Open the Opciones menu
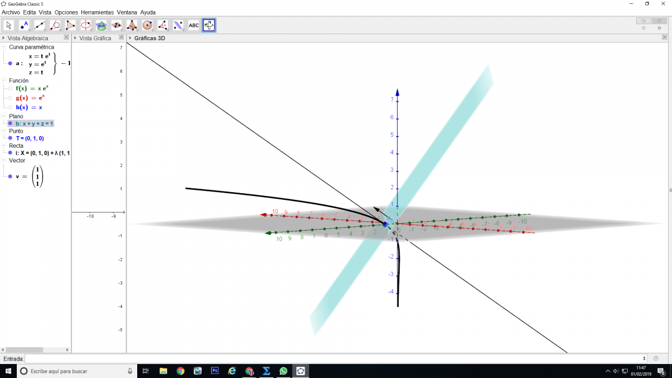672x378 pixels. click(x=66, y=12)
